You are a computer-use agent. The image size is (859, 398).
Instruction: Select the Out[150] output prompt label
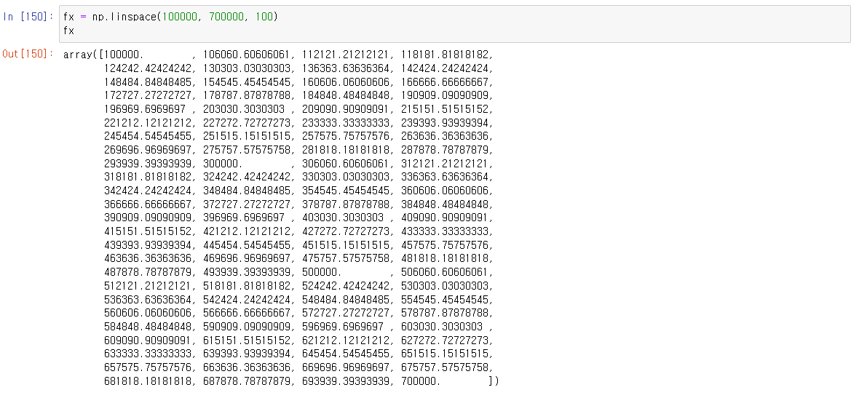tap(28, 54)
